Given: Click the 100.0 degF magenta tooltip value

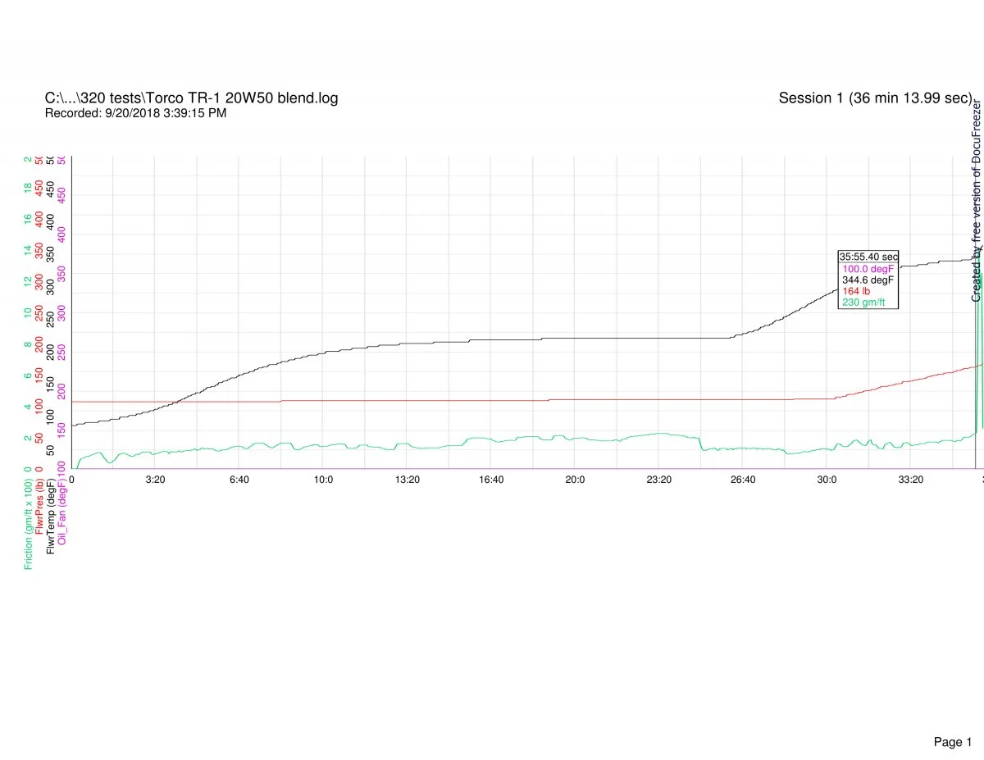Looking at the screenshot, I should click(868, 268).
